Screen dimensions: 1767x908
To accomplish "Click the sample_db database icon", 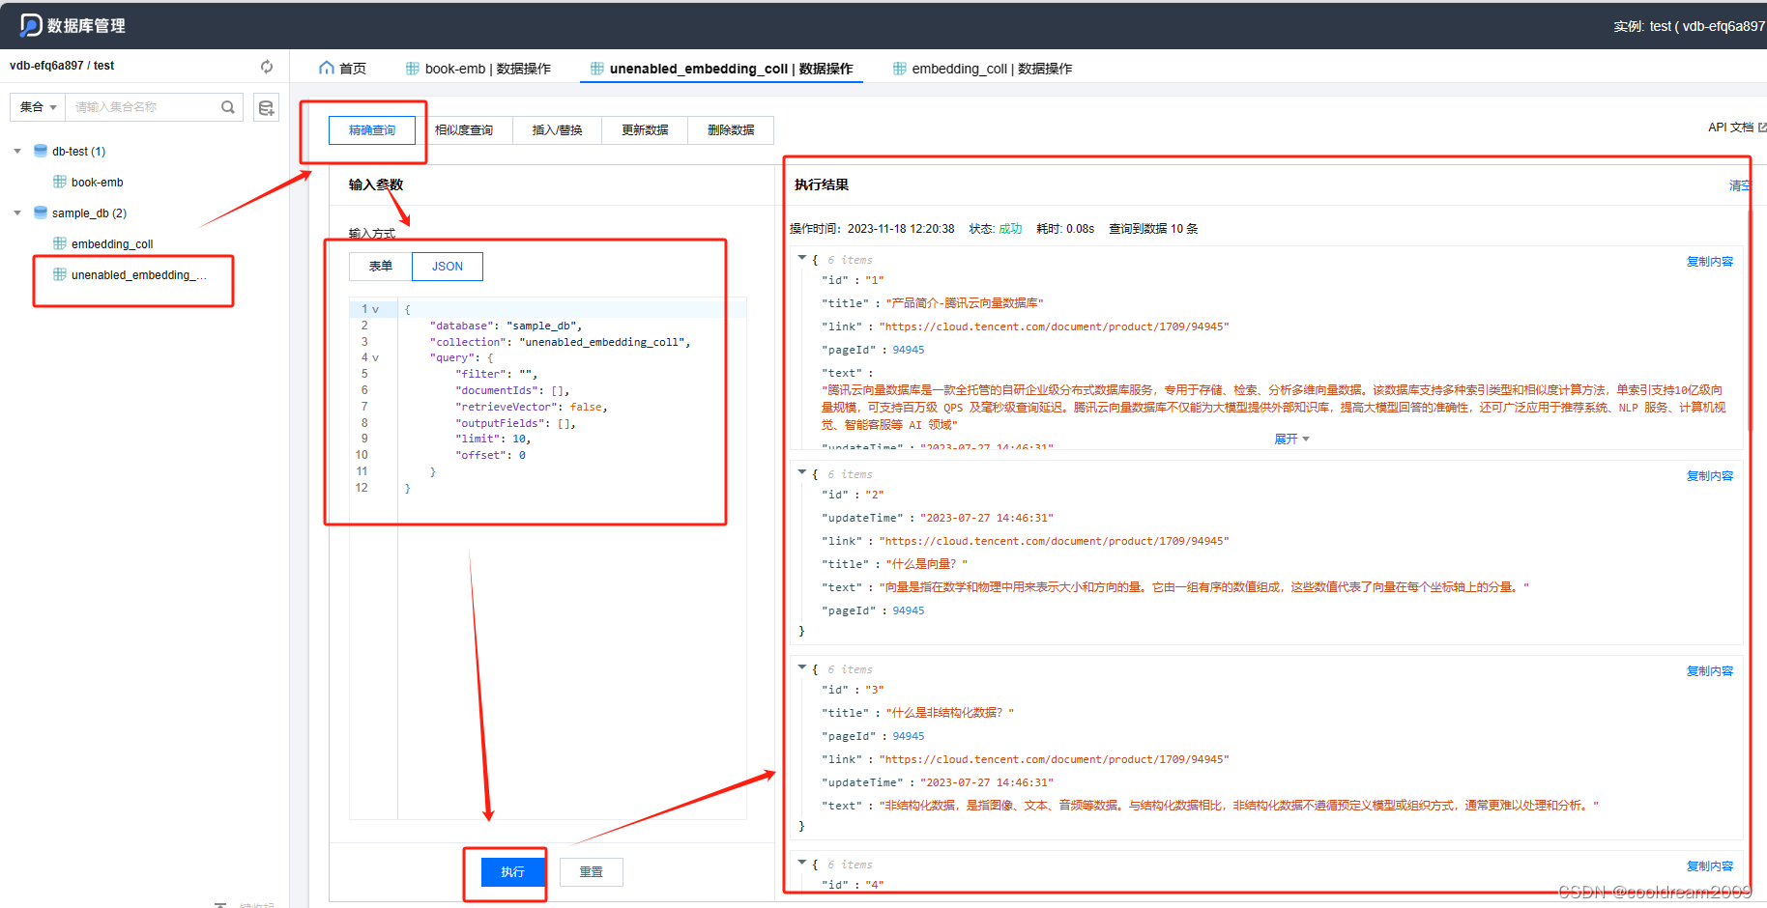I will click(41, 213).
